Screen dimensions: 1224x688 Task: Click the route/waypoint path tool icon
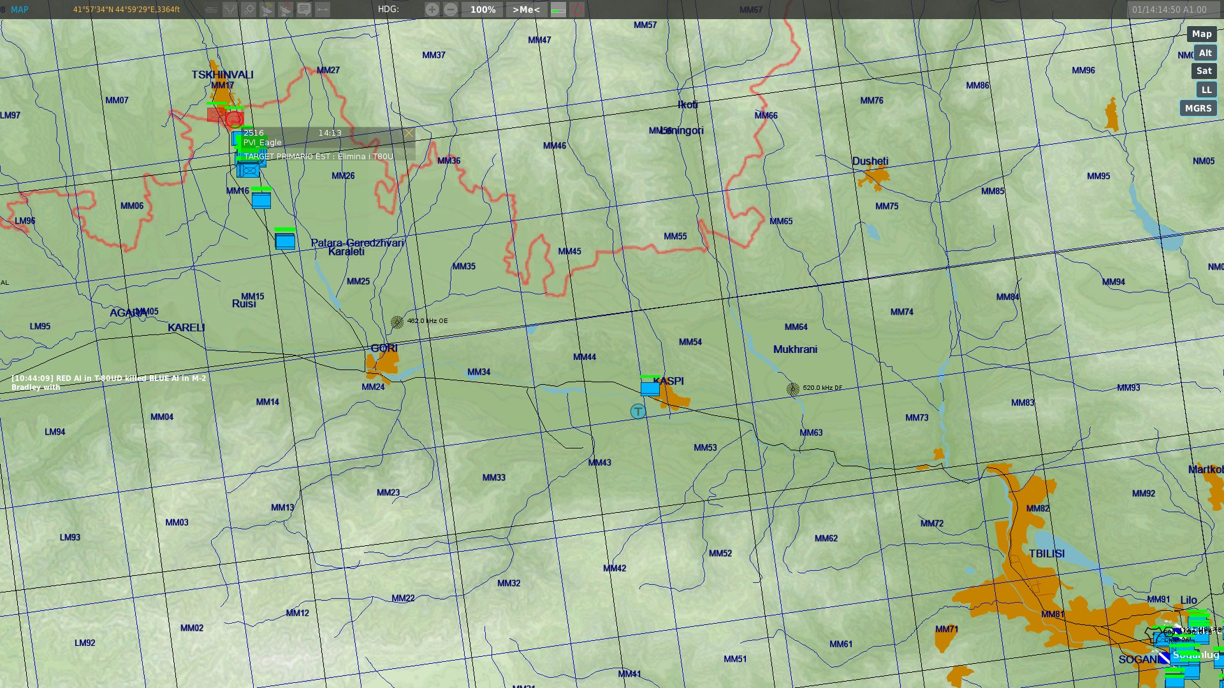click(230, 10)
